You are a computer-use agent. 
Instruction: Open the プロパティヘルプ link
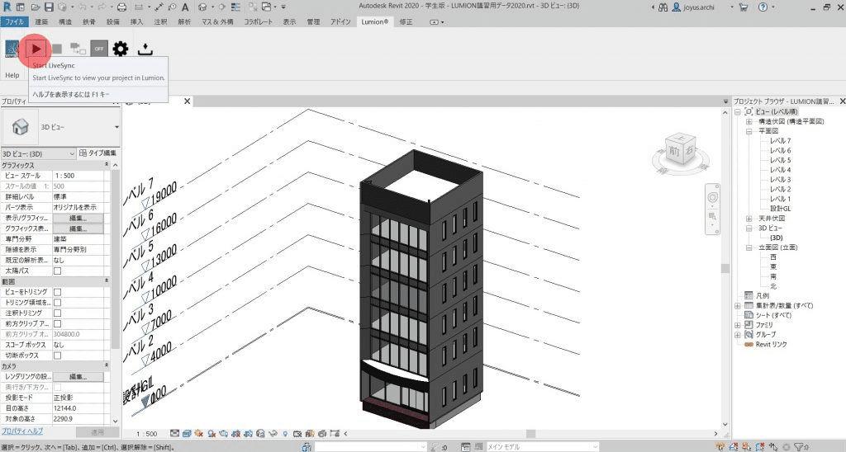click(22, 431)
